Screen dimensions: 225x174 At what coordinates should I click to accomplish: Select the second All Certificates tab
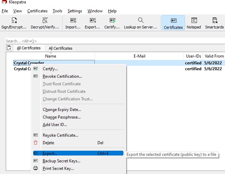tap(61, 48)
